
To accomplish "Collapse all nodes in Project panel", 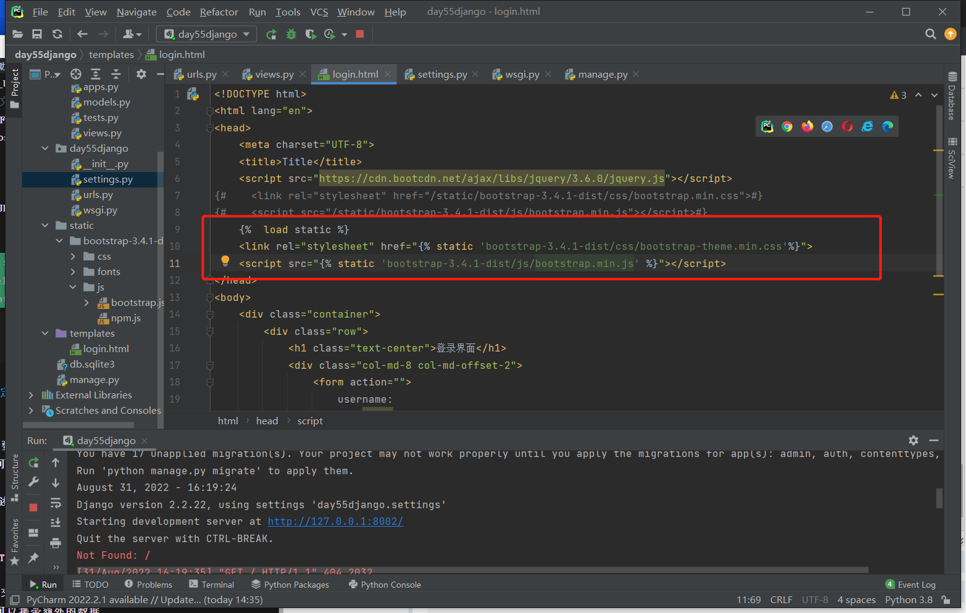I will [115, 74].
